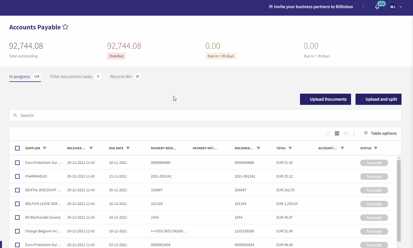The width and height of the screenshot is (413, 248).
Task: Open the Accounting column filter icon
Action: [342, 148]
